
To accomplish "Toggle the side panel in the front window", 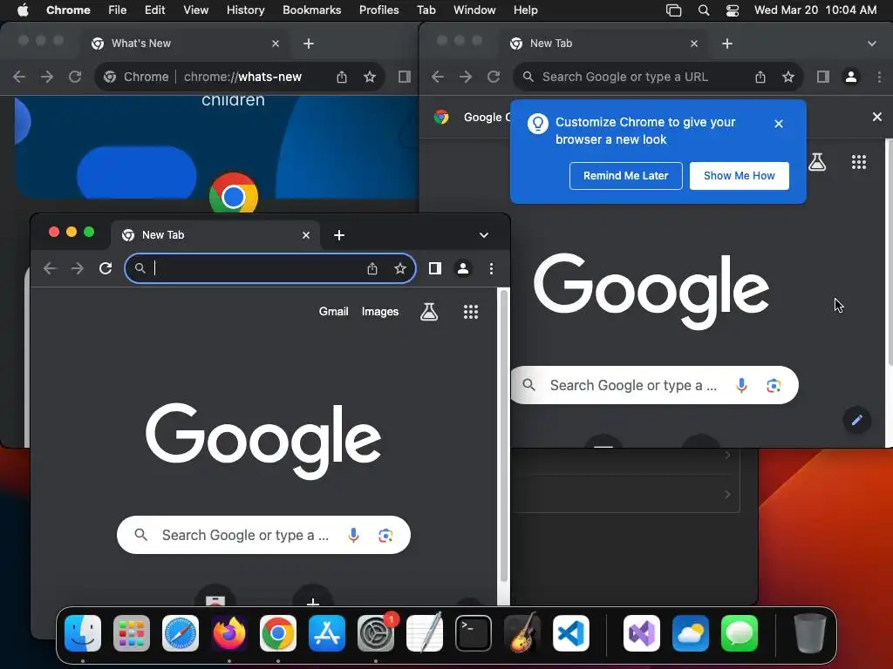I will 434,268.
